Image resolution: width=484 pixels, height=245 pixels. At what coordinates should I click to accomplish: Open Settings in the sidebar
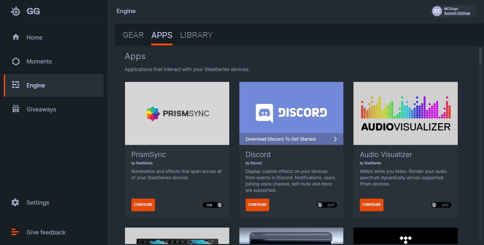coord(54,203)
